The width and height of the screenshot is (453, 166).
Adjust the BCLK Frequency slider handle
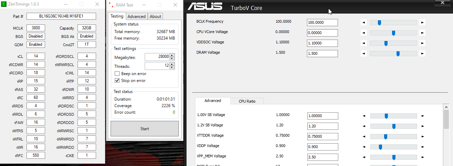tap(379, 23)
